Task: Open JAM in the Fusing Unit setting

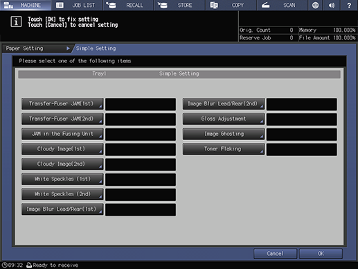Action: (x=62, y=134)
